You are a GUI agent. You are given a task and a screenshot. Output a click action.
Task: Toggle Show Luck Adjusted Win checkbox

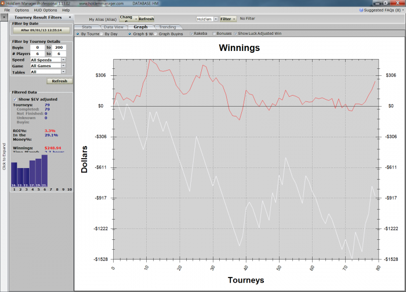tap(235, 34)
